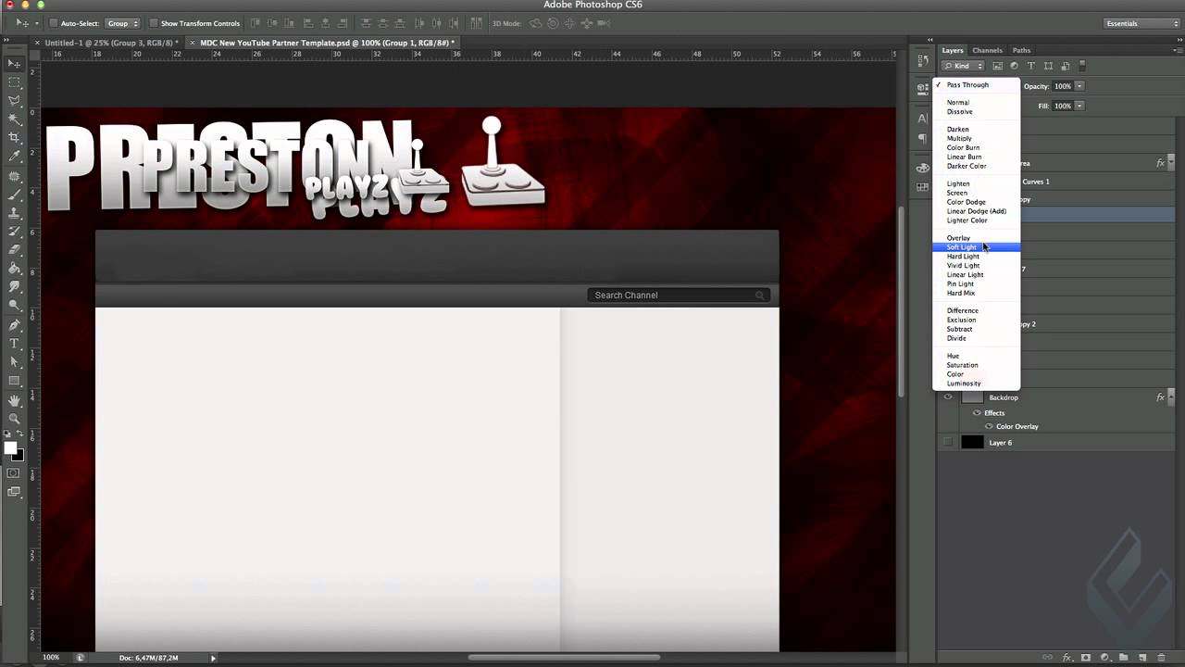The image size is (1185, 667).
Task: Click the background color swatch
Action: pyautogui.click(x=19, y=455)
